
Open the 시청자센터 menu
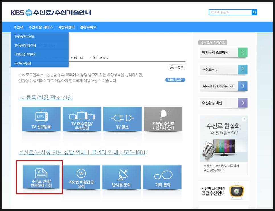[66, 27]
